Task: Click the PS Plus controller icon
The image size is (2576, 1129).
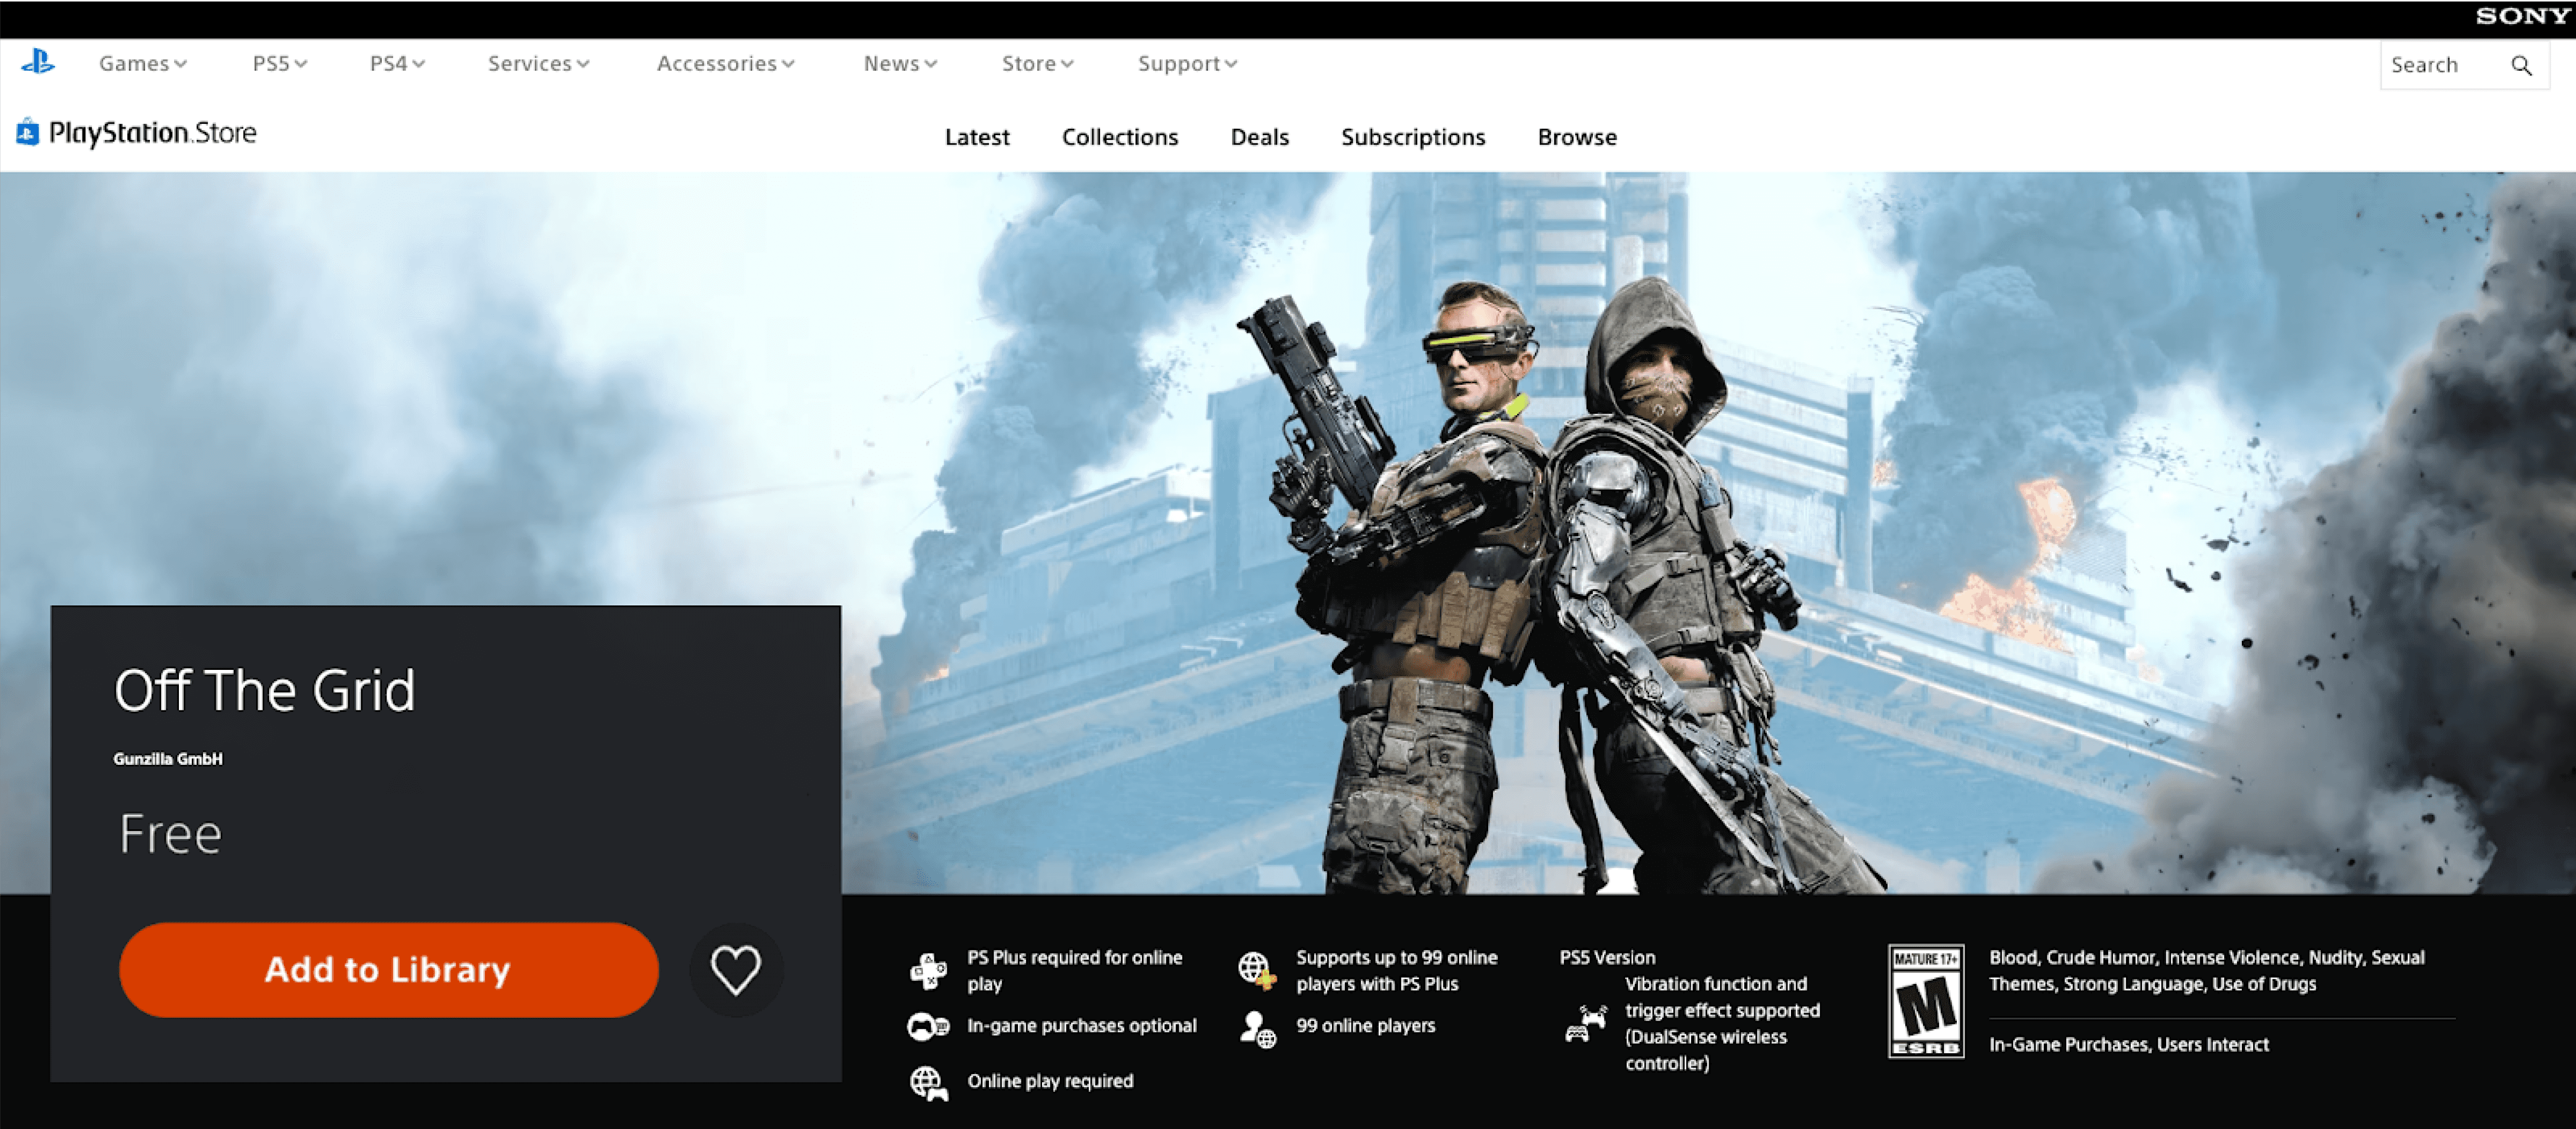Action: point(930,969)
